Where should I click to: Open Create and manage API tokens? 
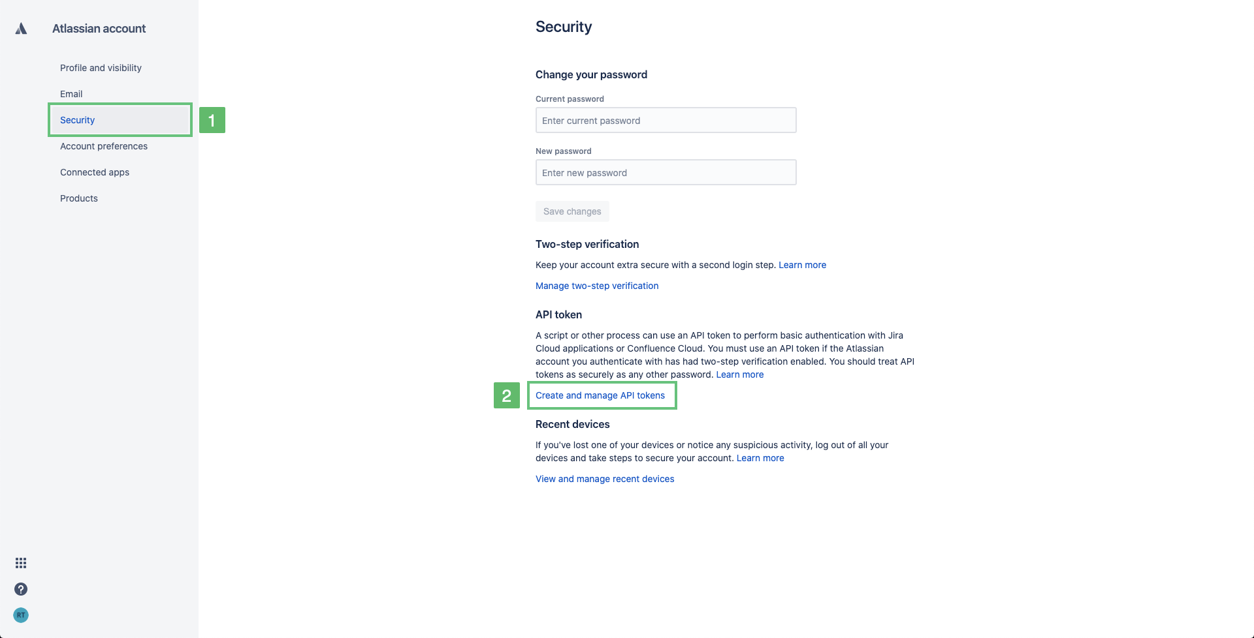pyautogui.click(x=600, y=395)
